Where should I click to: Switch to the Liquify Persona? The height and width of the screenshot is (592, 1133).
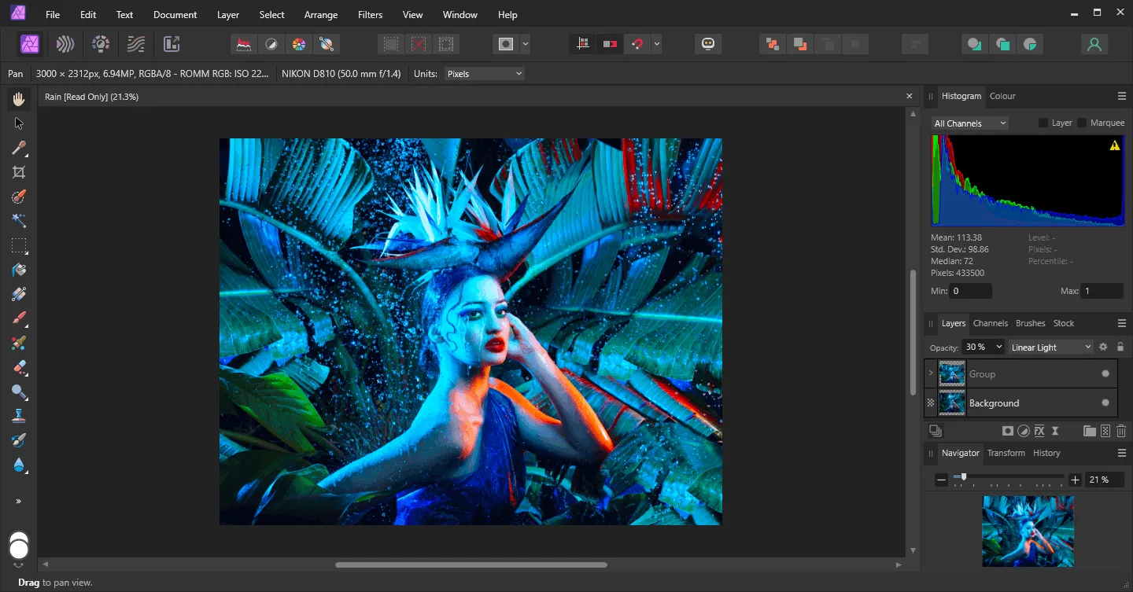click(65, 44)
